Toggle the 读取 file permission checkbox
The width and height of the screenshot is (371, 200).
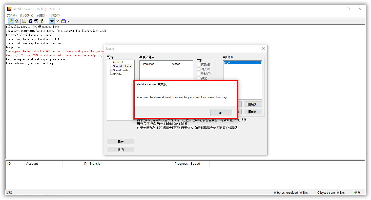tap(199, 65)
